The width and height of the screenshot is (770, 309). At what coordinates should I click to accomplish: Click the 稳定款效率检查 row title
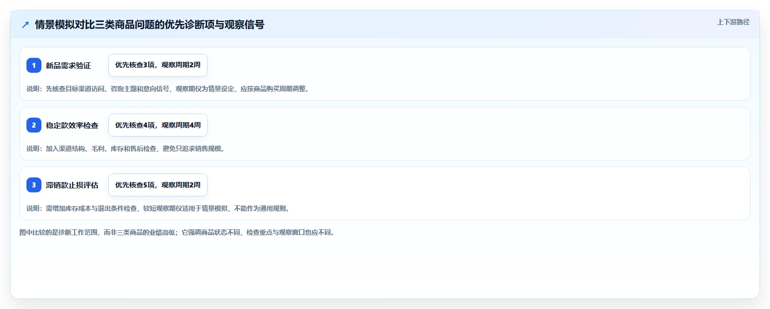click(72, 125)
